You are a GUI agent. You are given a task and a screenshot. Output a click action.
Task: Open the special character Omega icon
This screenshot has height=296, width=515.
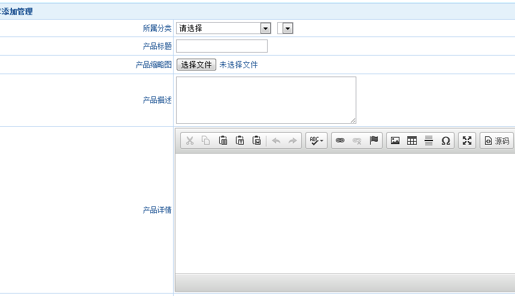point(446,141)
